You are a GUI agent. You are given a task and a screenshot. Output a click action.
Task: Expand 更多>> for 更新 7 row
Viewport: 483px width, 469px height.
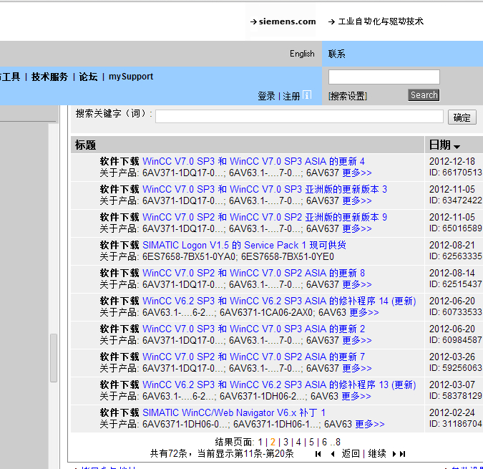[x=357, y=369]
